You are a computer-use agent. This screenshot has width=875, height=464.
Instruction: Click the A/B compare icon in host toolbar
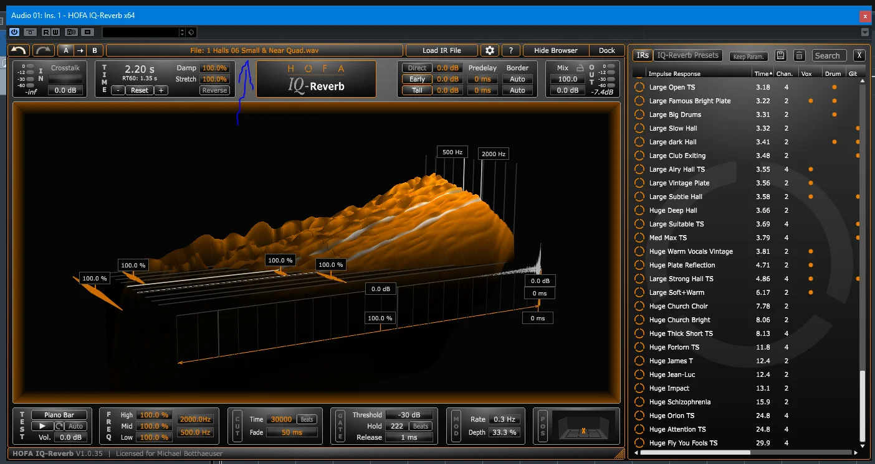tap(72, 32)
